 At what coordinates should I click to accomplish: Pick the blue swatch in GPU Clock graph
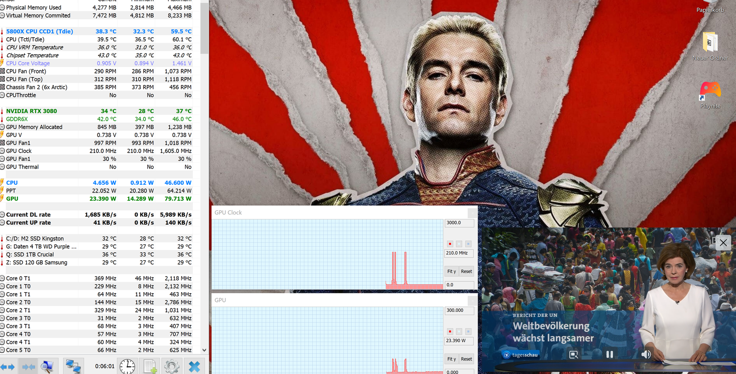(468, 244)
